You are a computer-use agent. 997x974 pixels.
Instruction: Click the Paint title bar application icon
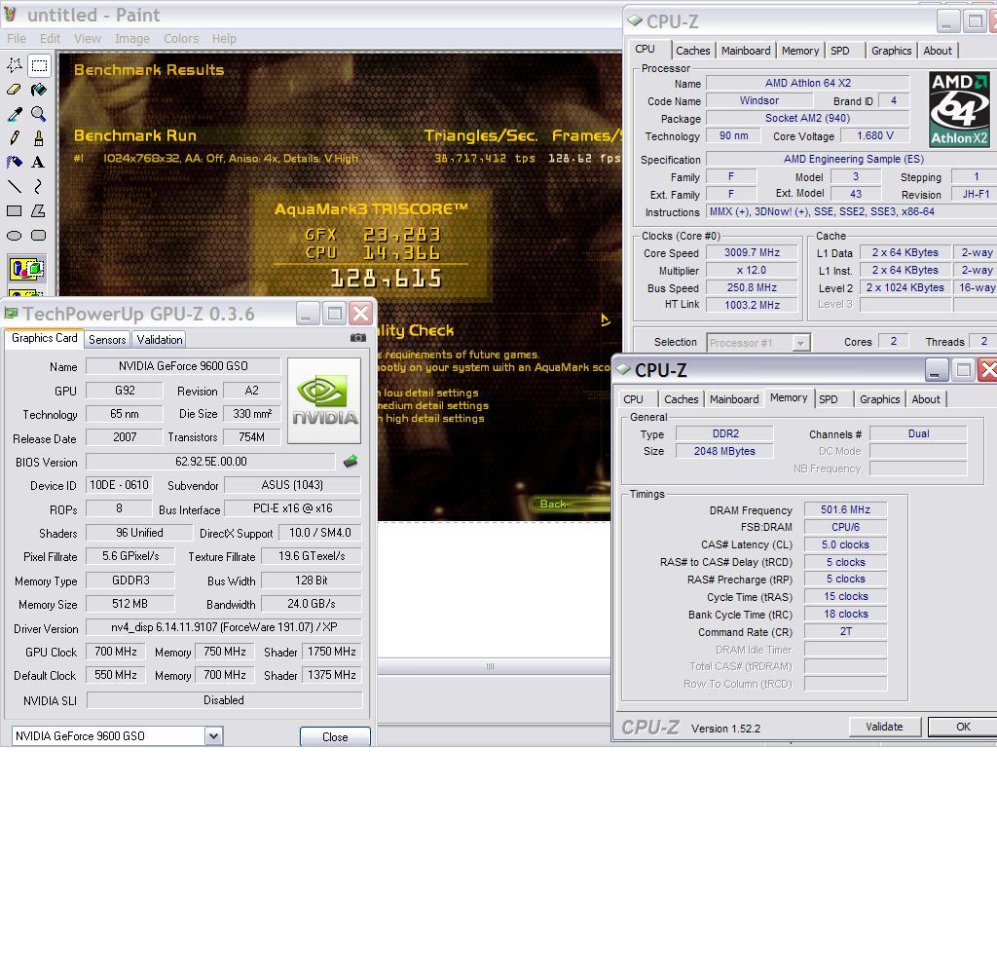click(10, 14)
